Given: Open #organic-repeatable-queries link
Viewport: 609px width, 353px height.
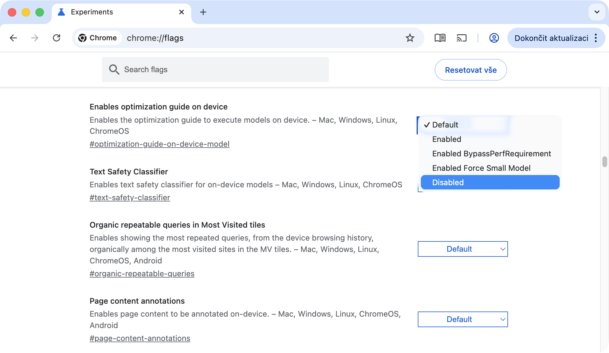Looking at the screenshot, I should pyautogui.click(x=142, y=274).
